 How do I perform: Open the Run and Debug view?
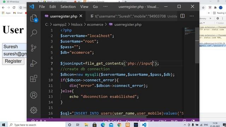point(34,64)
